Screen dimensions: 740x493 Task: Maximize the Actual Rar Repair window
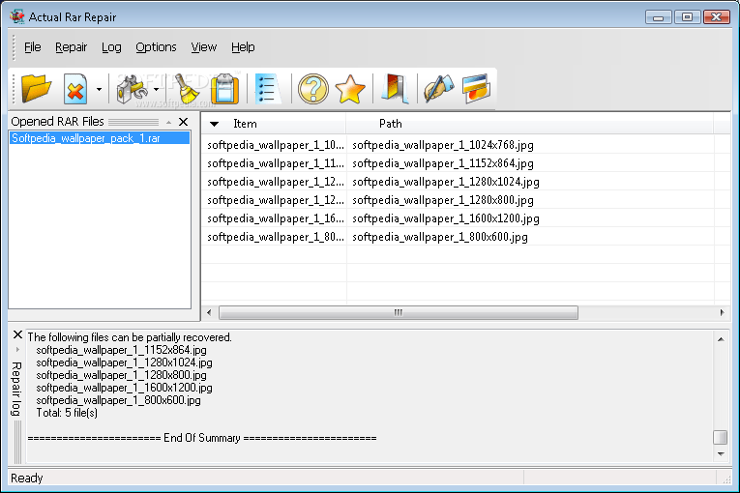687,17
